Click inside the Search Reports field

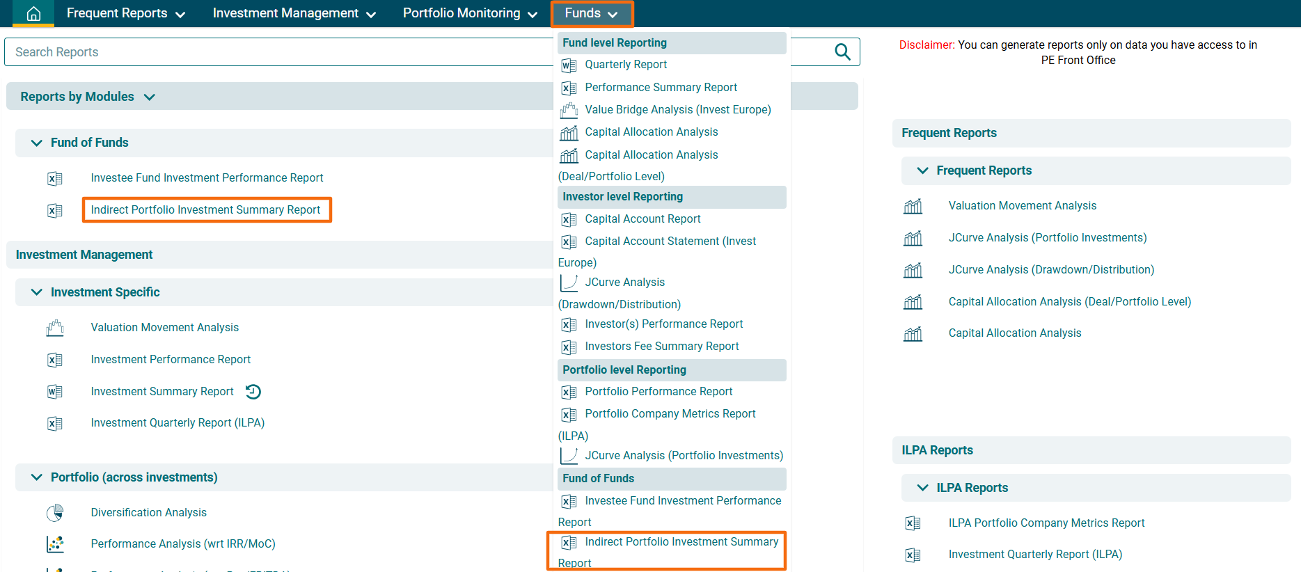pos(278,52)
